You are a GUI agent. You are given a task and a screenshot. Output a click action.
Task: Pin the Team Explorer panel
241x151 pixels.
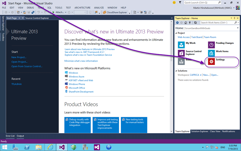[x=234, y=18]
